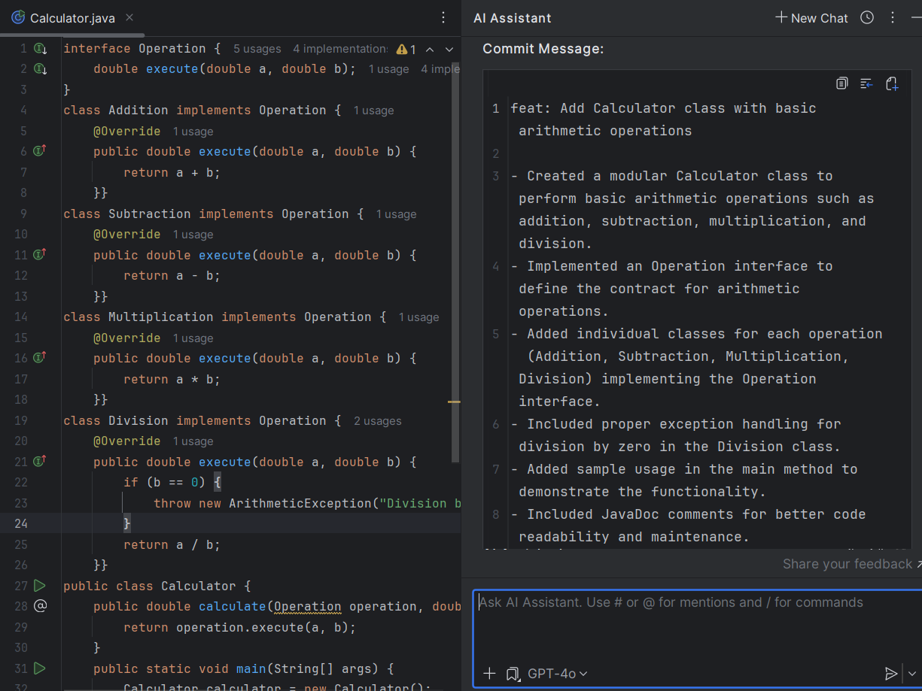Click 'Commit Message:' heading text

543,49
